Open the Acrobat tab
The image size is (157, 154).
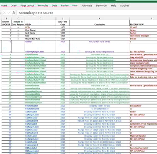(124, 5)
